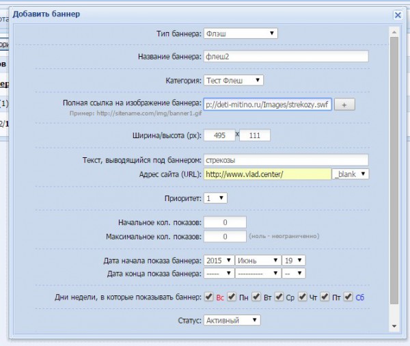Uncheck the Вт (Tuesday) checkbox
This screenshot has width=410, height=346.
[x=256, y=297]
